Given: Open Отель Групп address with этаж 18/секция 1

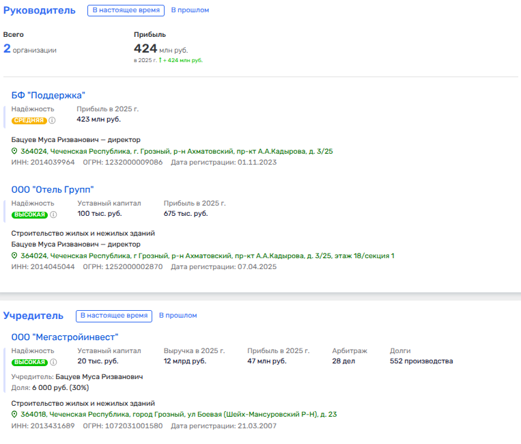Looking at the screenshot, I should [x=208, y=256].
